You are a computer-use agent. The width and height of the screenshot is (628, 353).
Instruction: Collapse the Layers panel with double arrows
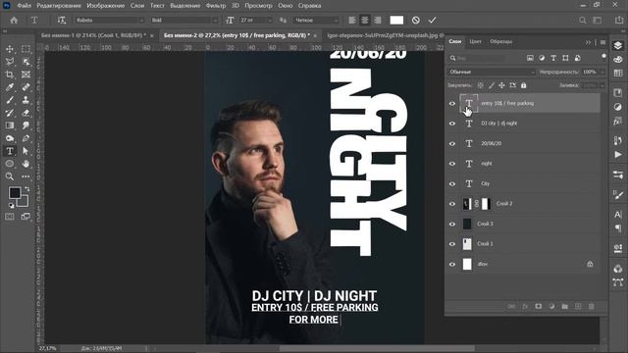(588, 42)
